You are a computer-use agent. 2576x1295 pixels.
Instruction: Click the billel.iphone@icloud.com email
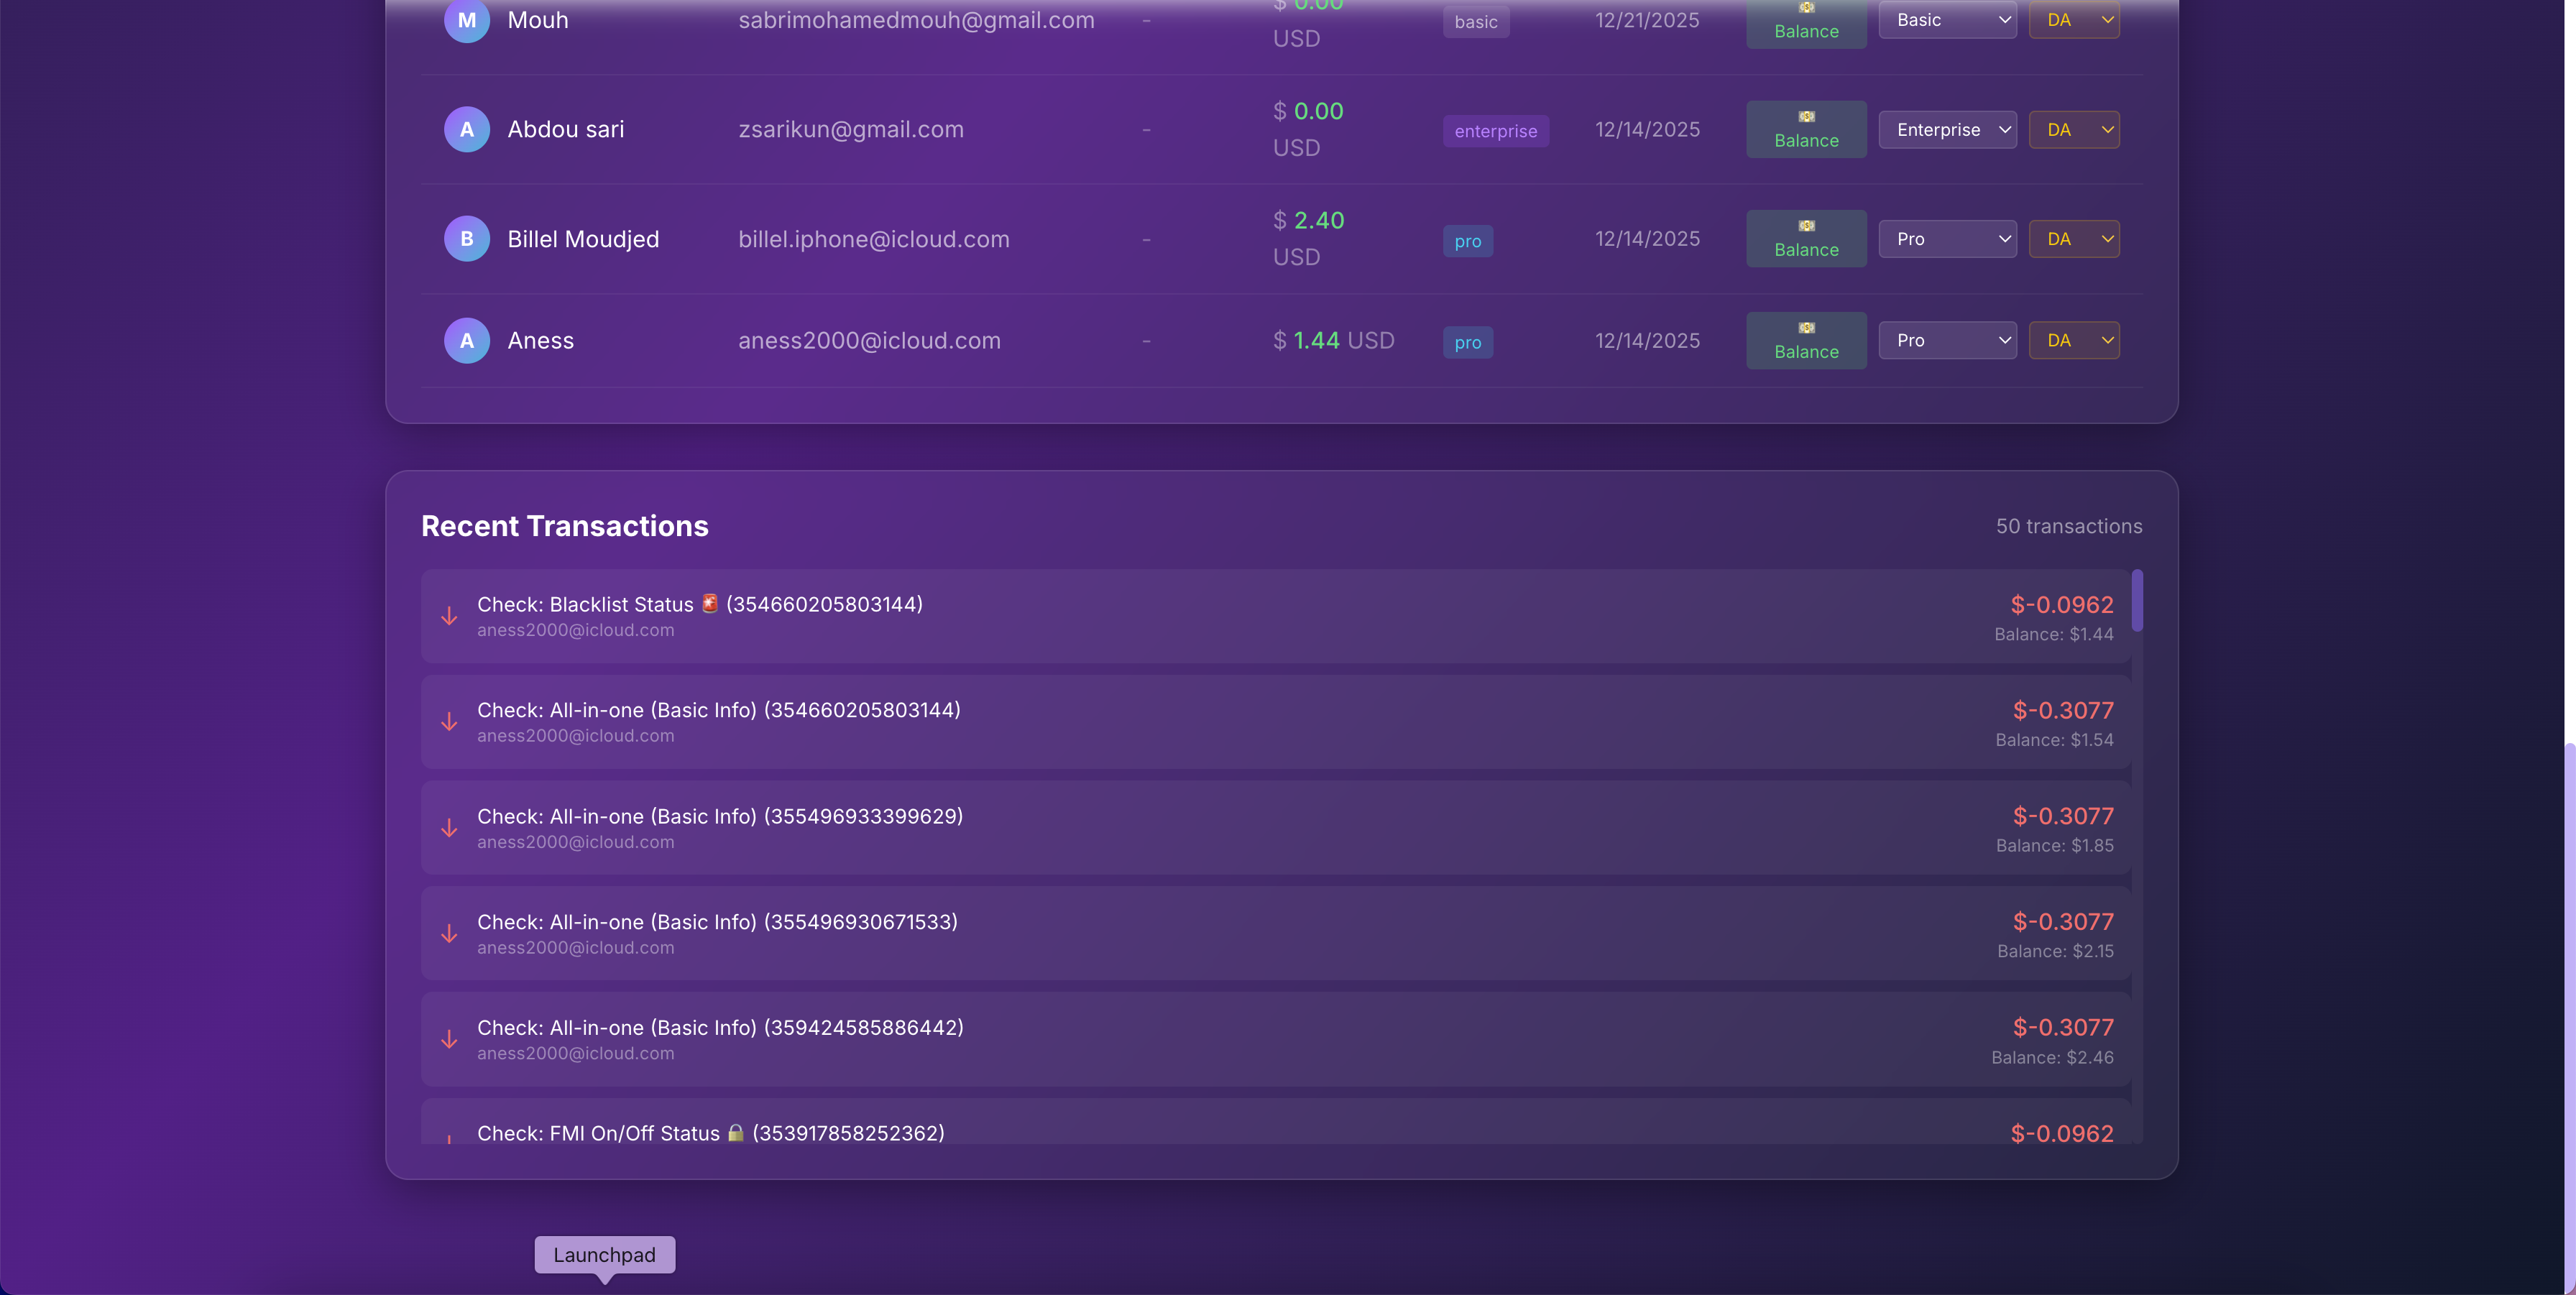(873, 239)
